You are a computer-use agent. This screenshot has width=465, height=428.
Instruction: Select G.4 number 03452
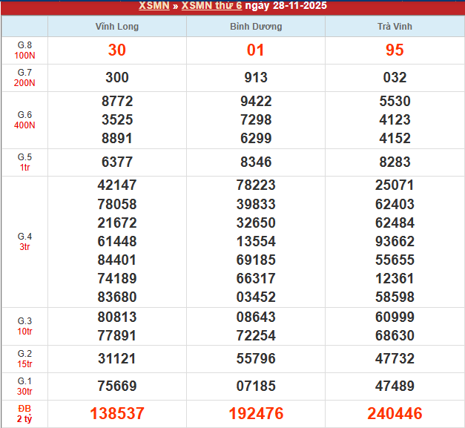[256, 297]
